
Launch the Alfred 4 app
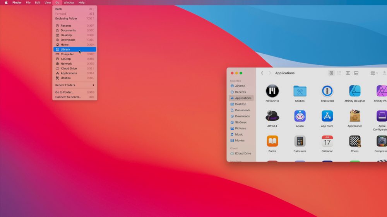tap(272, 116)
